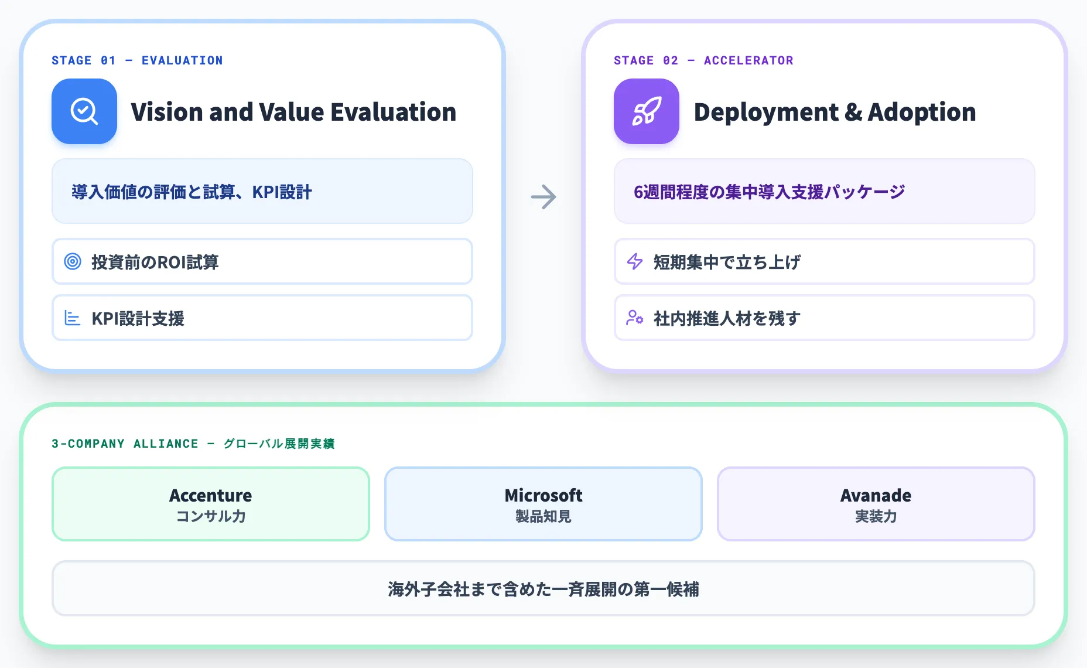Screen dimensions: 1087x668
Task: Open the Avanade 実装力 card
Action: pyautogui.click(x=876, y=504)
